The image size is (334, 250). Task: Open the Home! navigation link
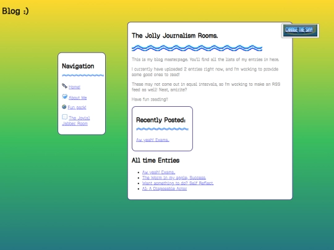point(74,87)
